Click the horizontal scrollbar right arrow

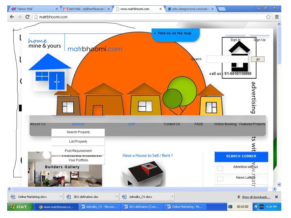pyautogui.click(x=275, y=189)
